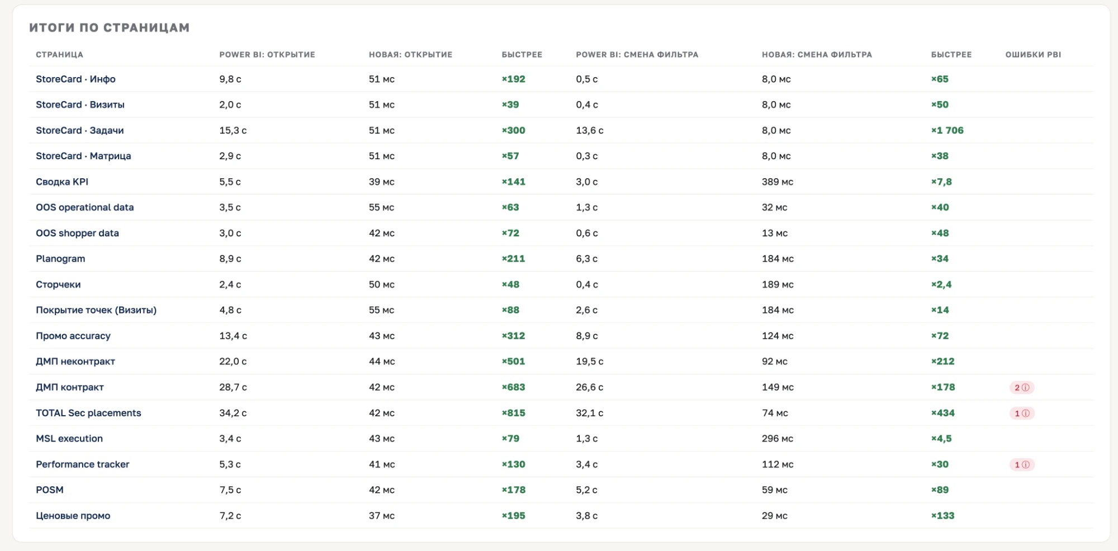Click the POWER BI: СМЕНА ФИЛЬТРА header

point(637,55)
